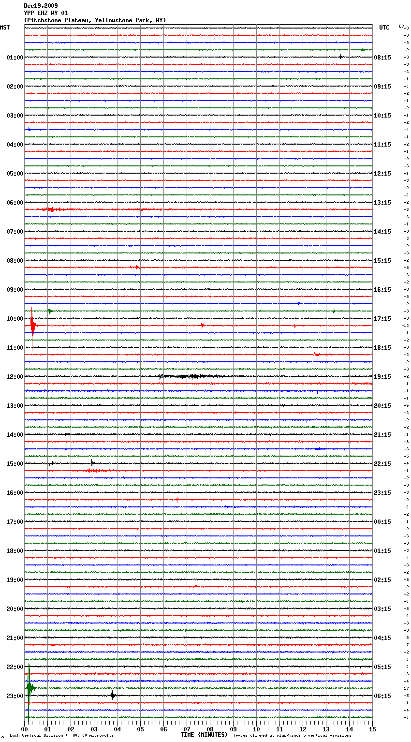Click the 14:15 UTC time label
The width and height of the screenshot is (411, 742).
point(382,232)
